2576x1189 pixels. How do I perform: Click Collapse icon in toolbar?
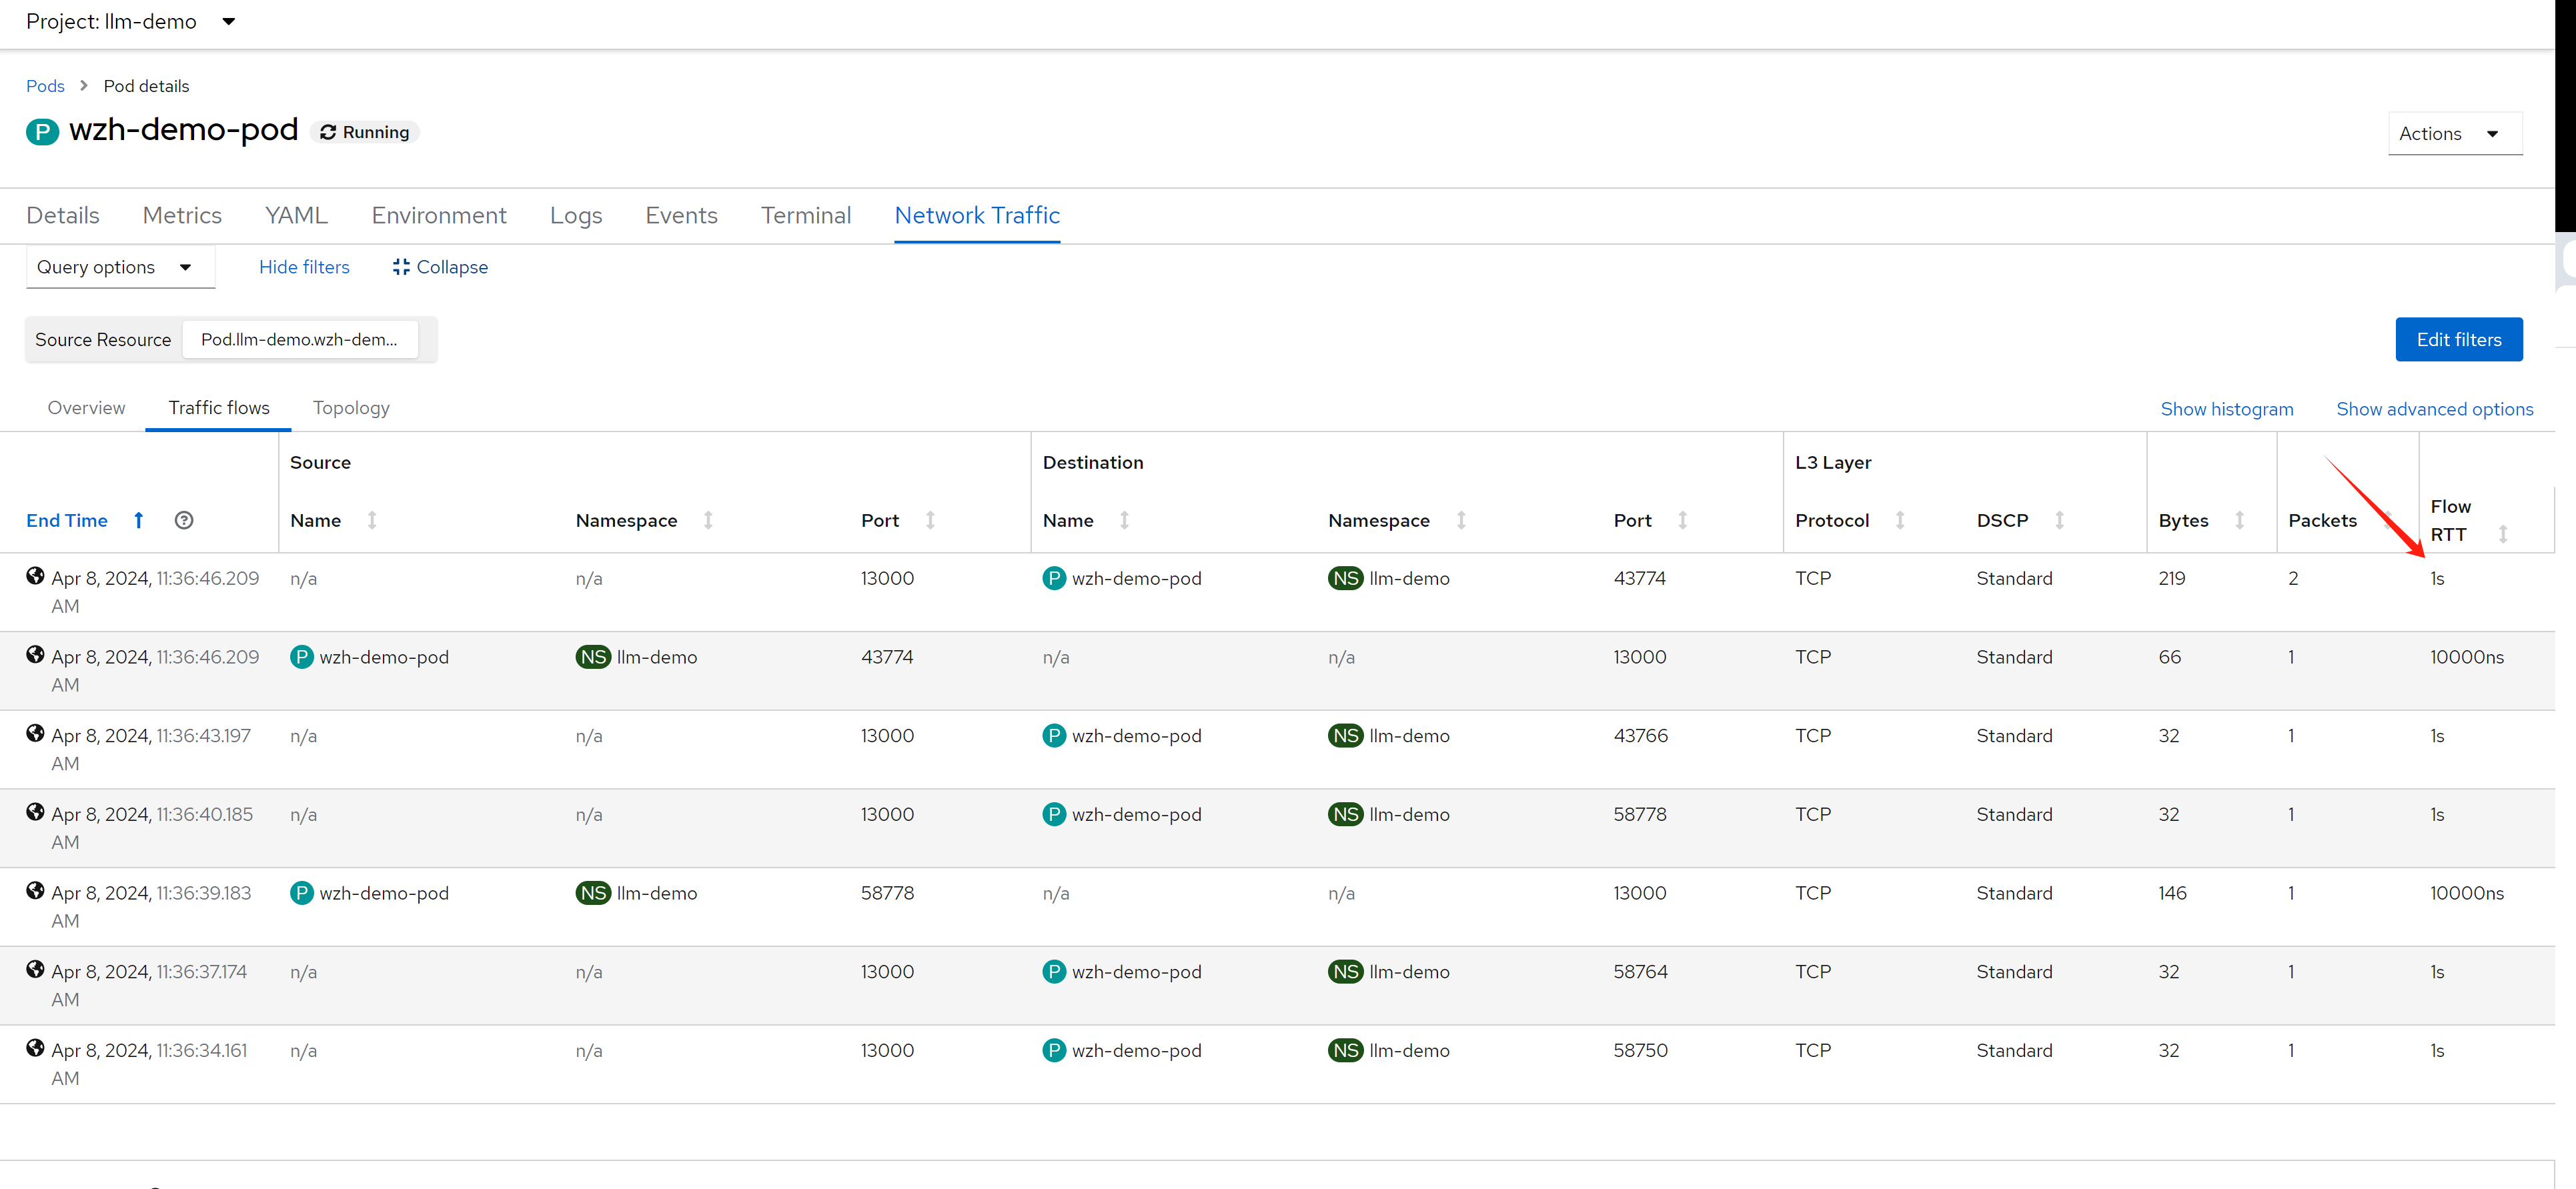(x=401, y=267)
